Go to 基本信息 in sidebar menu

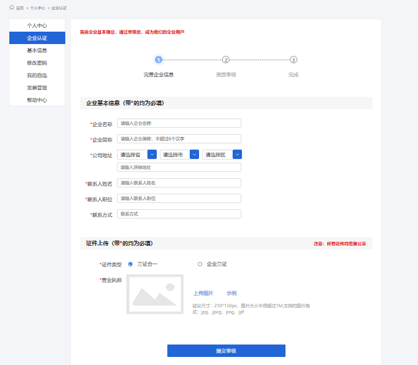tap(37, 50)
